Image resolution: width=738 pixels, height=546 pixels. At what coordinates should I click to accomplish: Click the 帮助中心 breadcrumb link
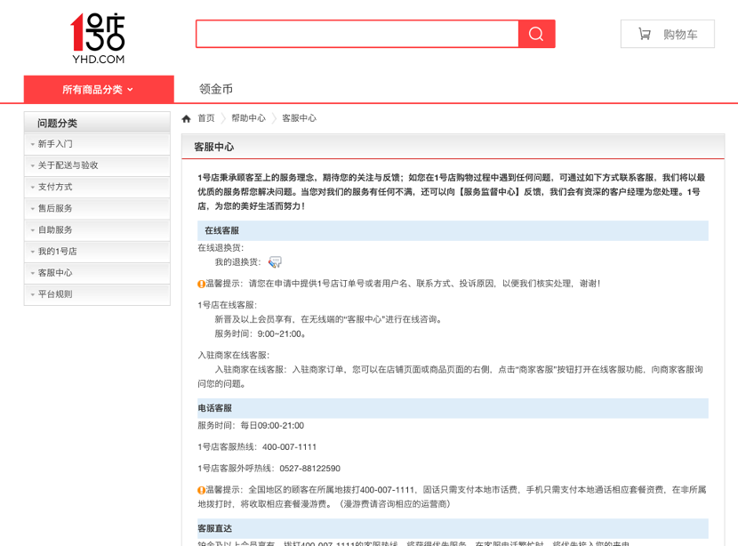248,118
